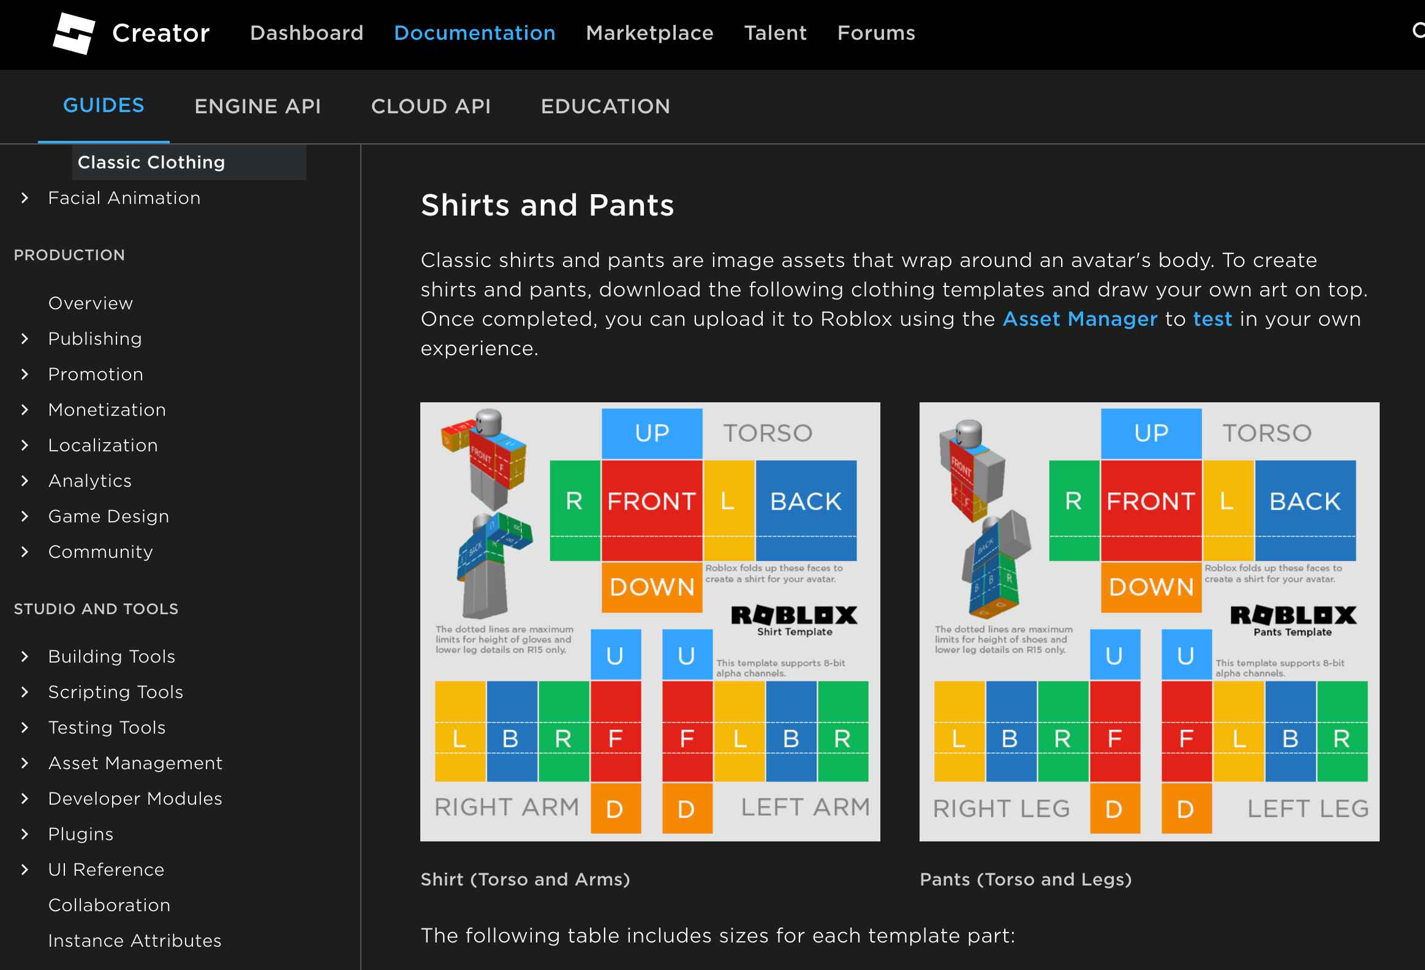
Task: Open the Dashboard navigation item
Action: [306, 32]
